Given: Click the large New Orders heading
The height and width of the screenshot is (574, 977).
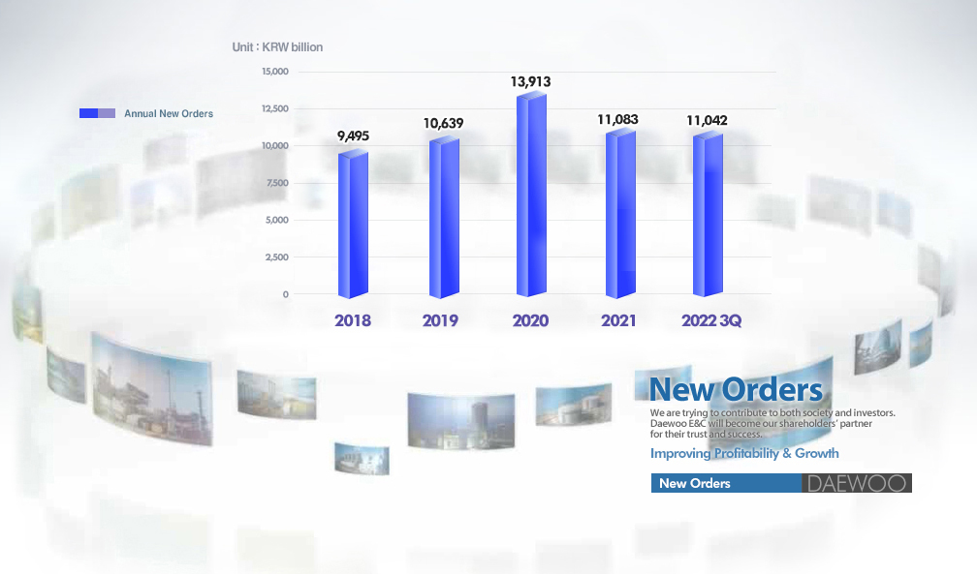Looking at the screenshot, I should pos(736,390).
